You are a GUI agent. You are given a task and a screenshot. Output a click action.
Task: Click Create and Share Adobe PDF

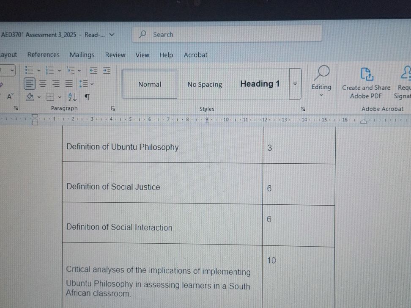tap(366, 83)
